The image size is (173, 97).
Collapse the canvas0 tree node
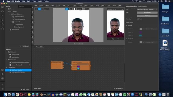[11, 22]
